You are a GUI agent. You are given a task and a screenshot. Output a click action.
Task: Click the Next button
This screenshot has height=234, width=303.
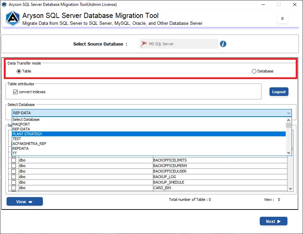click(274, 221)
